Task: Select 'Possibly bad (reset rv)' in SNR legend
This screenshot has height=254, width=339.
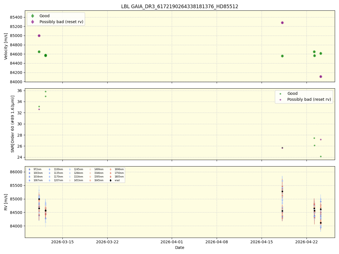Action: click(x=309, y=99)
